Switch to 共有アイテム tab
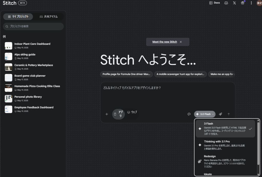The image size is (262, 177). [49, 17]
